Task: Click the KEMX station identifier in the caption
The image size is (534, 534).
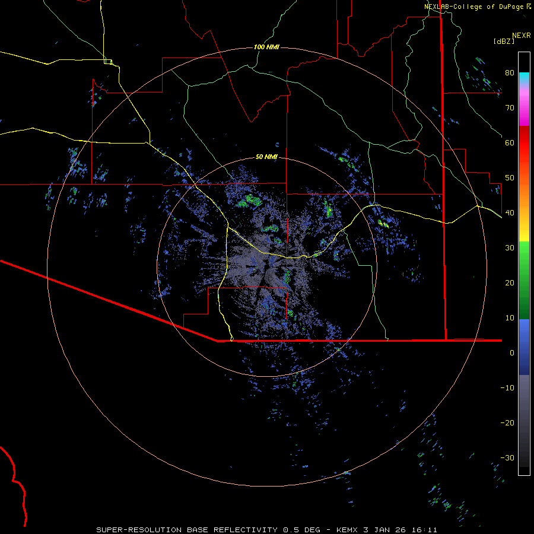Action: [x=347, y=530]
